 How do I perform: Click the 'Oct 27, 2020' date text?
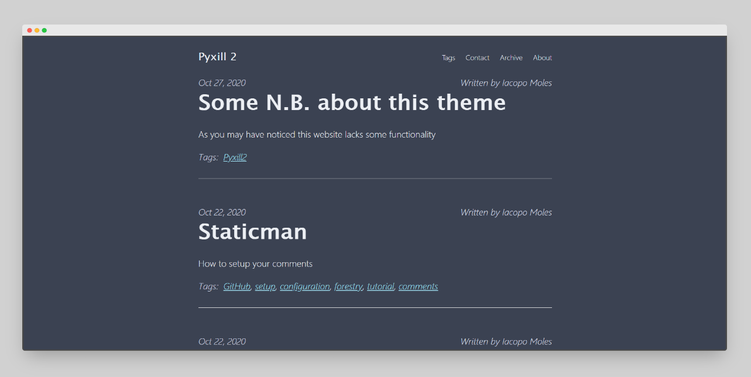(x=222, y=83)
